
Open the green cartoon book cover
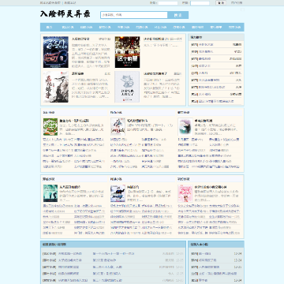50,127
